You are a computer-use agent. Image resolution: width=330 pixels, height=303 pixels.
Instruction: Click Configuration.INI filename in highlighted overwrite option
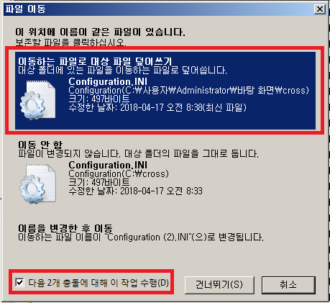tap(108, 81)
